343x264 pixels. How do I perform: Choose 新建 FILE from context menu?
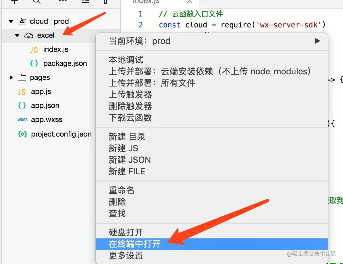tap(212, 172)
